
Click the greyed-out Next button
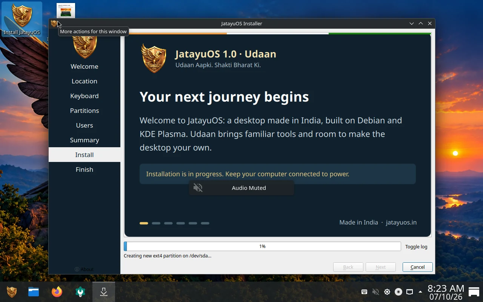tap(381, 267)
